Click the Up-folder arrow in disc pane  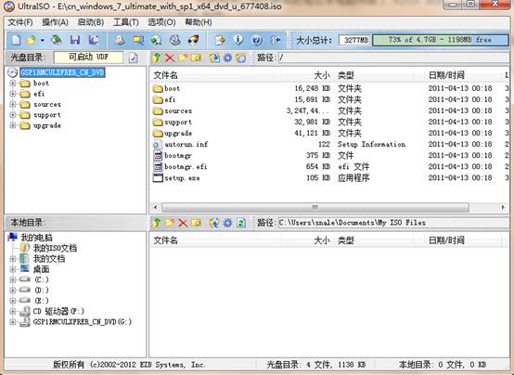(157, 58)
